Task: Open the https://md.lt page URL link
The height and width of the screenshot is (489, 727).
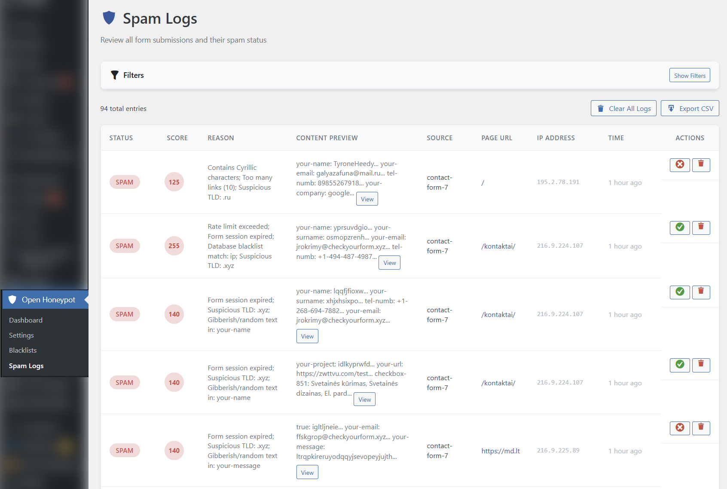Action: pos(500,451)
